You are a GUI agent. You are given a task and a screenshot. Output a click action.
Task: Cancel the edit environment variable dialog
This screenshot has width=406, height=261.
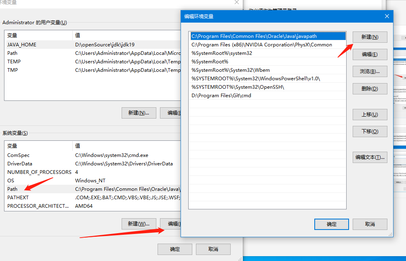[370, 224]
